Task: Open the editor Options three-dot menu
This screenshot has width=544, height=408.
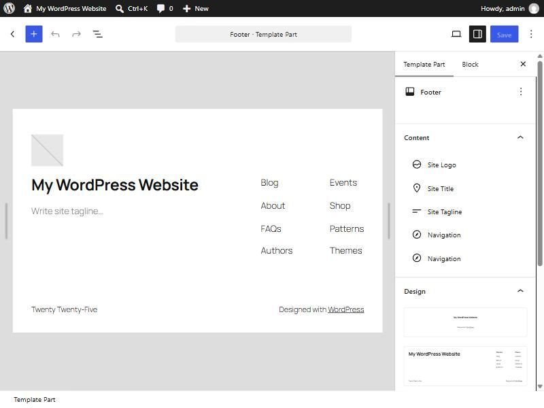Action: (x=531, y=34)
